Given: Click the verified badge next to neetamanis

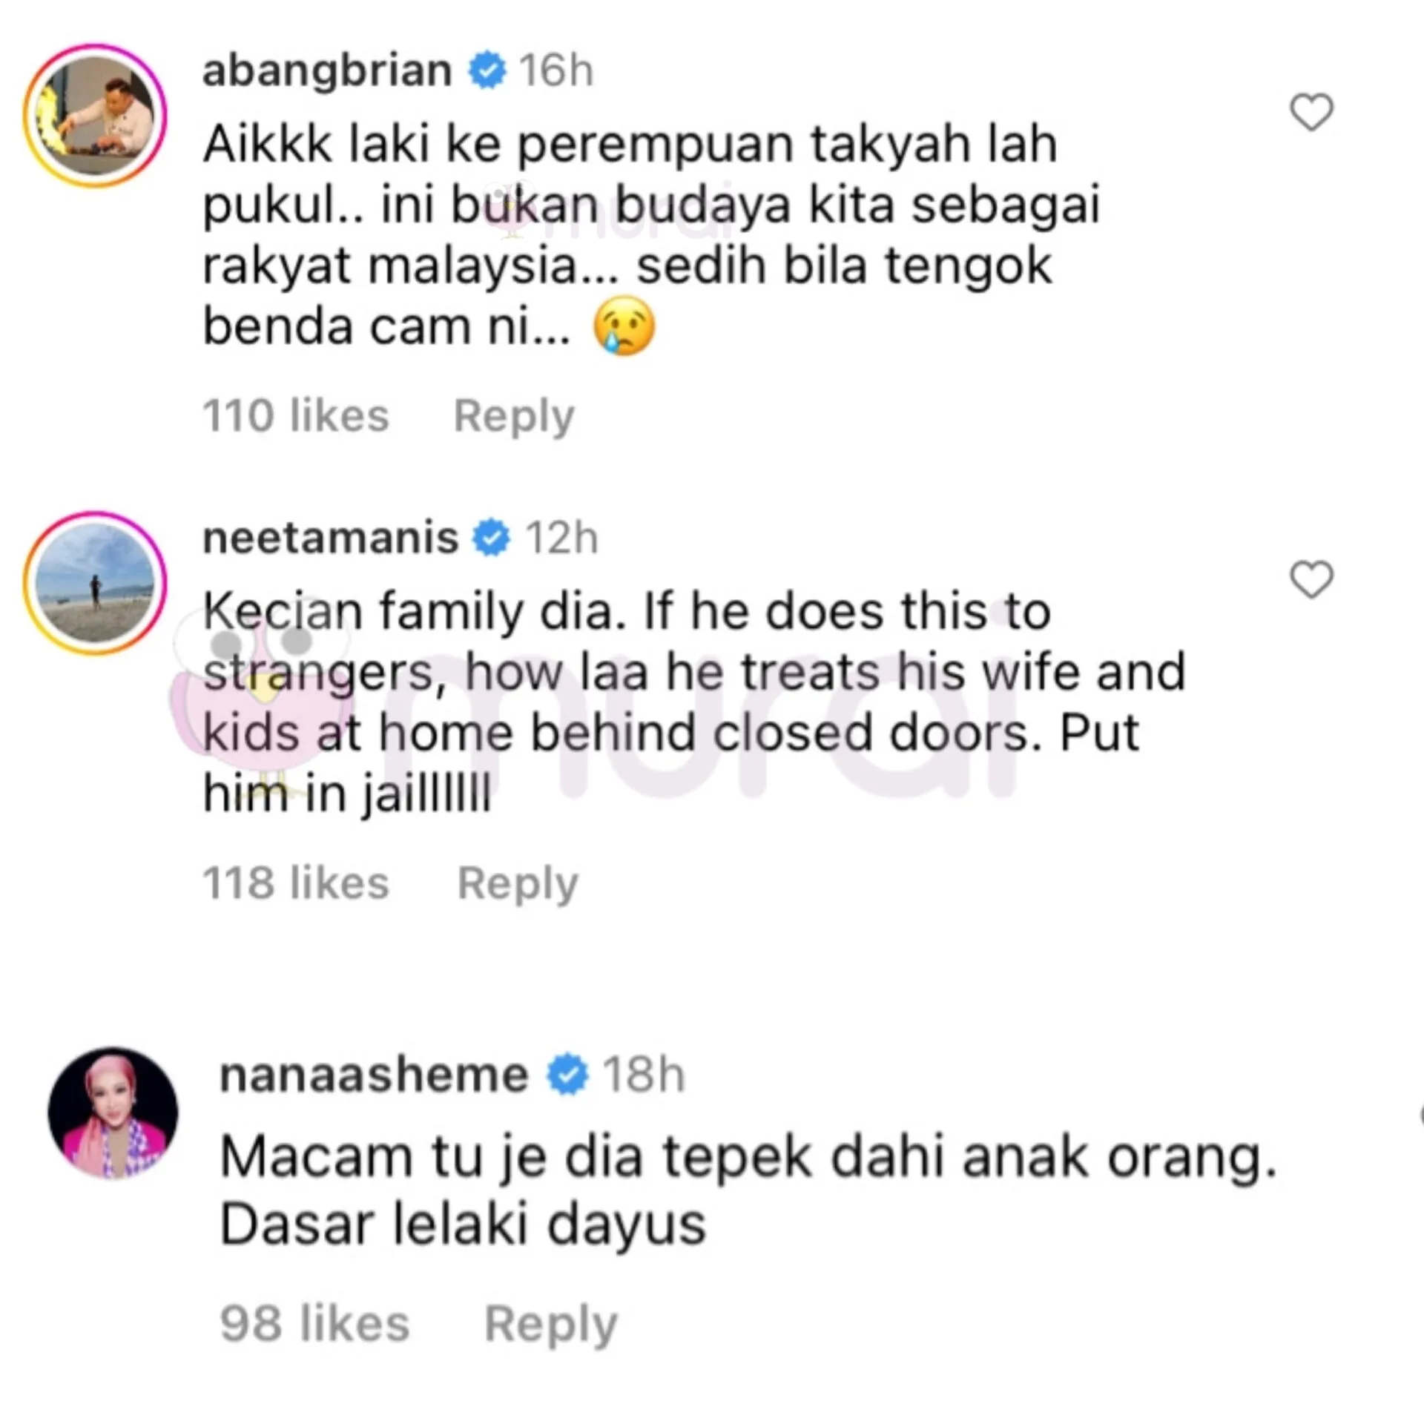Looking at the screenshot, I should [x=492, y=538].
